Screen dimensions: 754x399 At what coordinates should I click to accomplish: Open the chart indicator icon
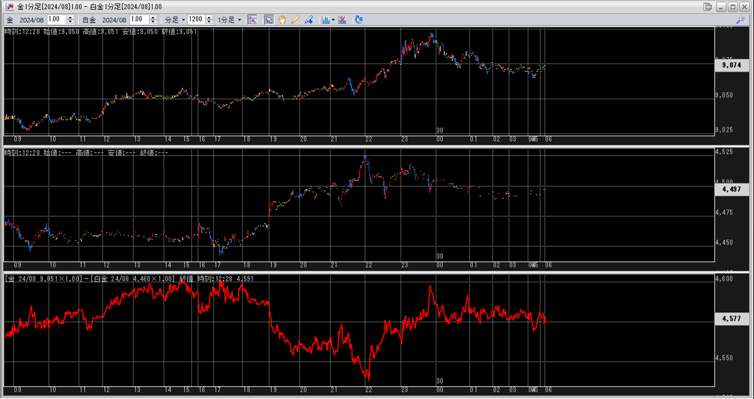[x=325, y=20]
